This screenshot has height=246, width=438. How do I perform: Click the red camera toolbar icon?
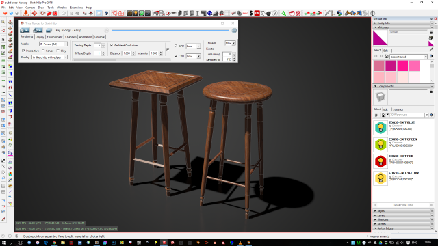[x=55, y=13]
